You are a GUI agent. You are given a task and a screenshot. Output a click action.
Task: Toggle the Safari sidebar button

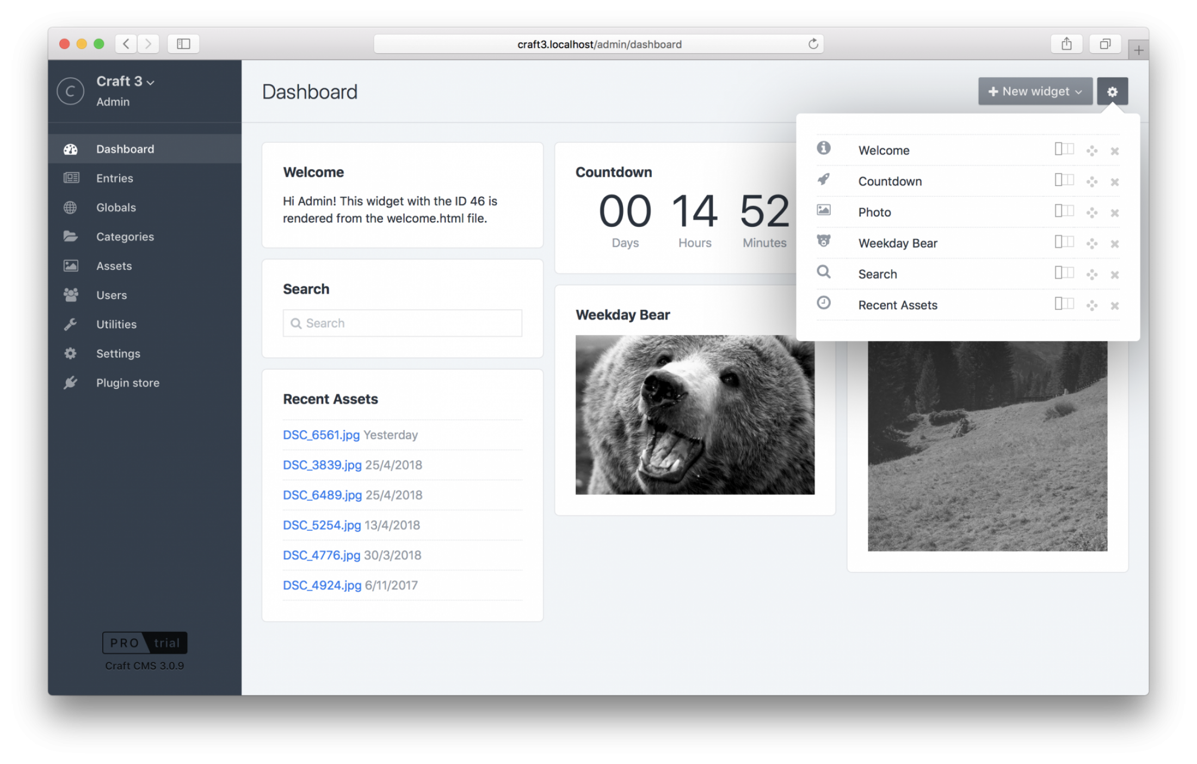coord(183,44)
